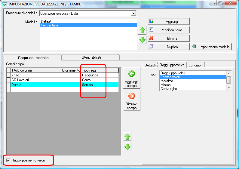This screenshot has width=239, height=169.
Task: Click the down arrow of the Tipo list scrollbar
Action: click(x=229, y=88)
